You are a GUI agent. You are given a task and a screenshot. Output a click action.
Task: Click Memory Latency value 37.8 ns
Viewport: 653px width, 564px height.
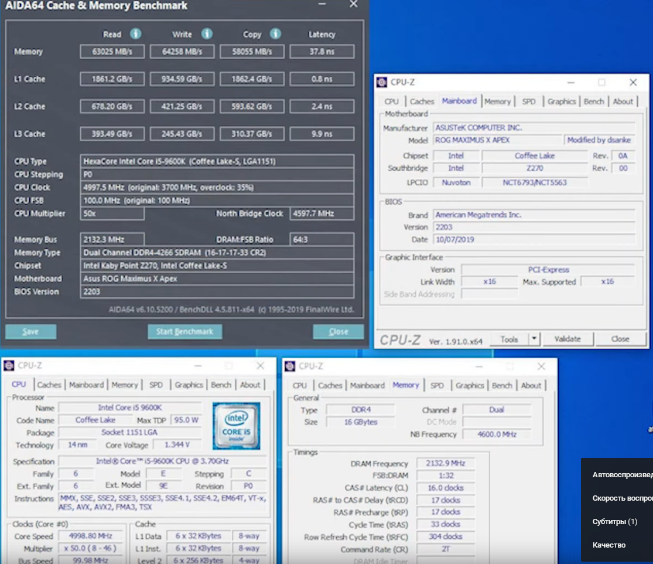point(322,51)
